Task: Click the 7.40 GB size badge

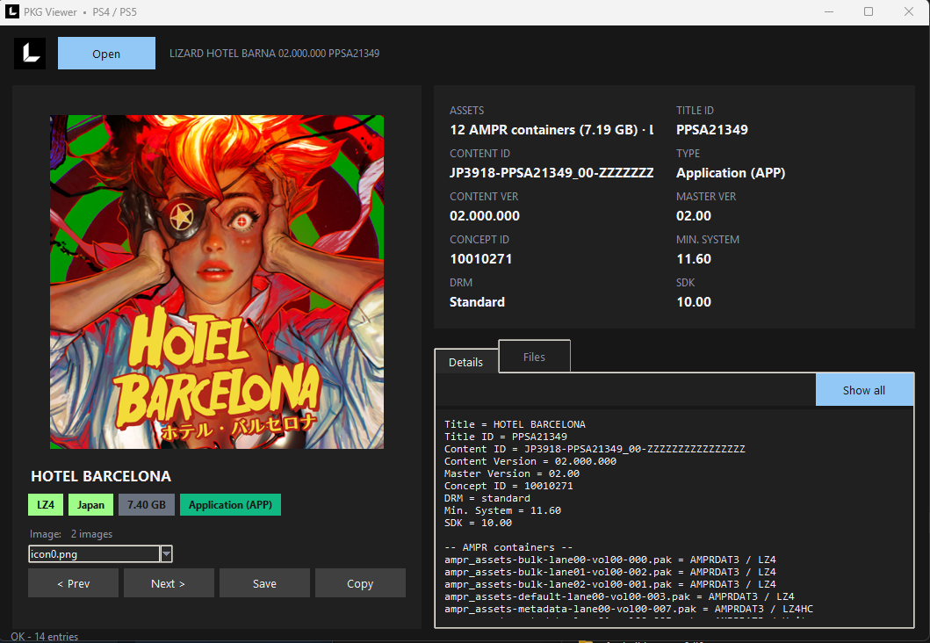Action: (147, 505)
